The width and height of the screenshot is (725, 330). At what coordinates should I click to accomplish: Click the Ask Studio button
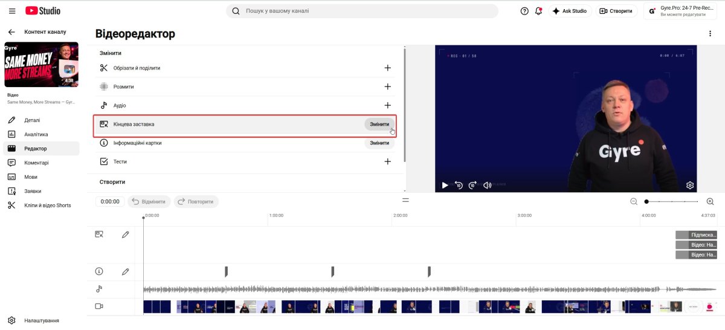[x=570, y=11]
